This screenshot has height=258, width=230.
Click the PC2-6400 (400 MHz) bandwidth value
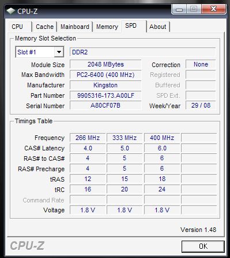pyautogui.click(x=105, y=75)
